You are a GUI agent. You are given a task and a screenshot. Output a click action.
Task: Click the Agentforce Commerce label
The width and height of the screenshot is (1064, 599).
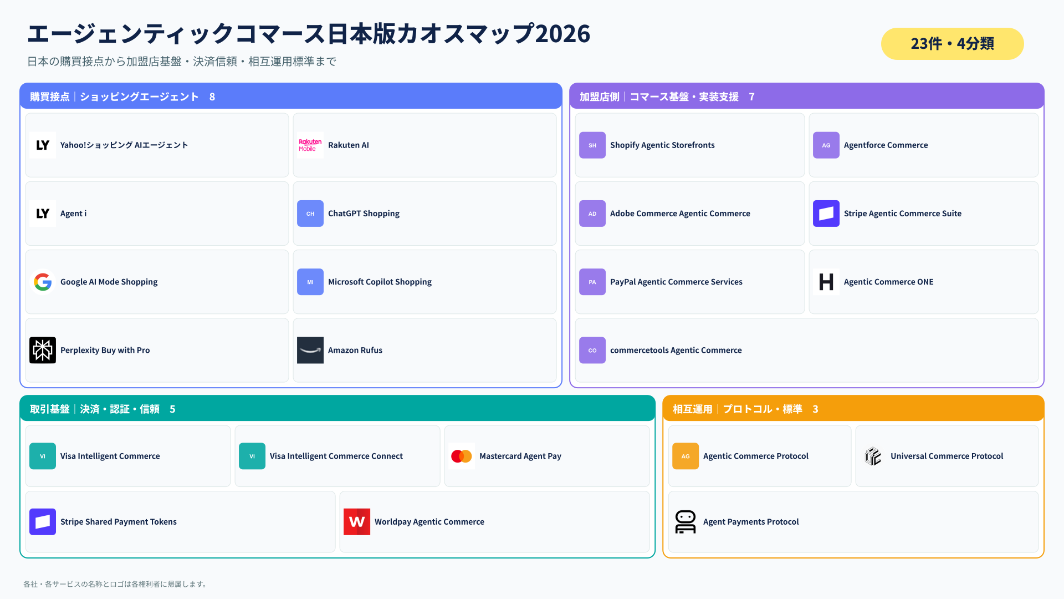886,145
